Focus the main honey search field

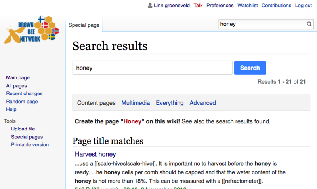click(x=153, y=68)
